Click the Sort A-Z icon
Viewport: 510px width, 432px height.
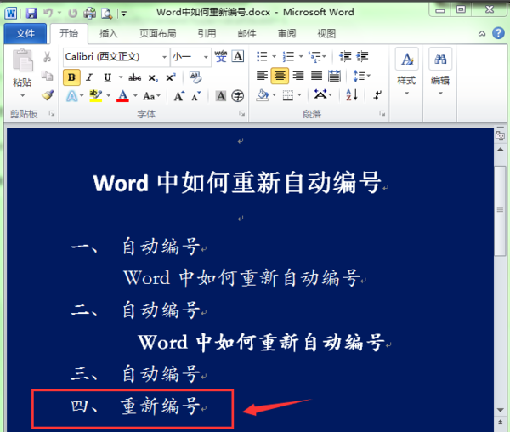coord(352,95)
